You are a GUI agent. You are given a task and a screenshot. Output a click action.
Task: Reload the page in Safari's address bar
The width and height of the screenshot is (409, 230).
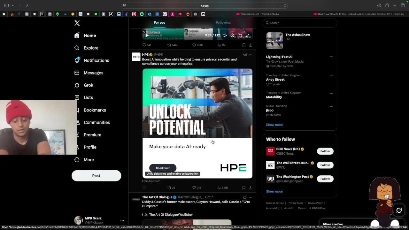285,5
